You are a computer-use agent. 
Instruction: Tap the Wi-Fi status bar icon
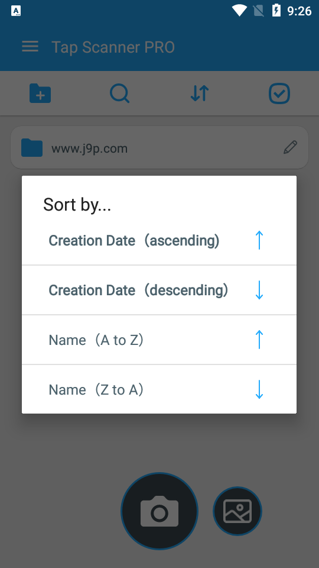coord(239,11)
